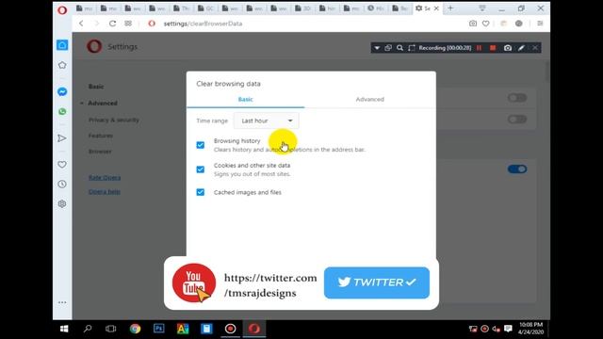Uncheck Cookies and other site data
Image resolution: width=603 pixels, height=339 pixels.
[x=201, y=169]
